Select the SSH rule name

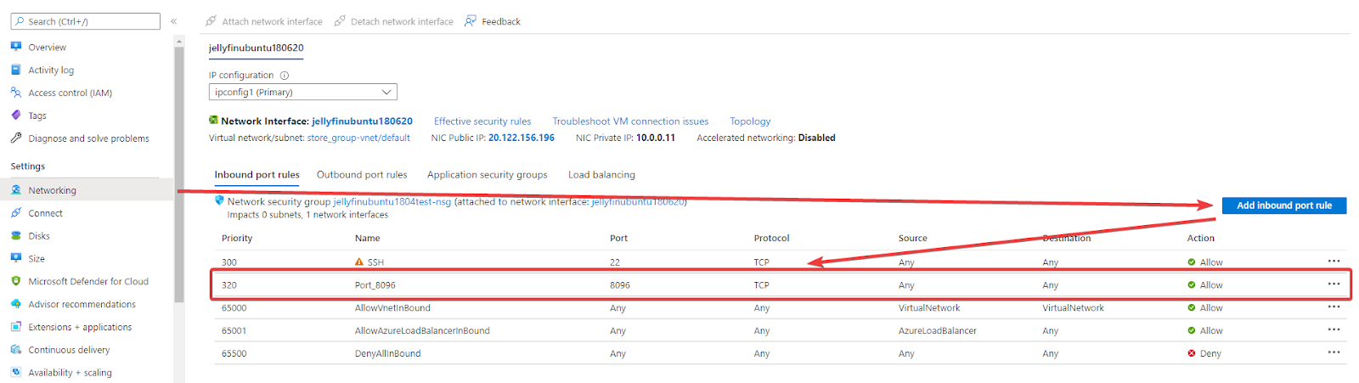pyautogui.click(x=375, y=262)
